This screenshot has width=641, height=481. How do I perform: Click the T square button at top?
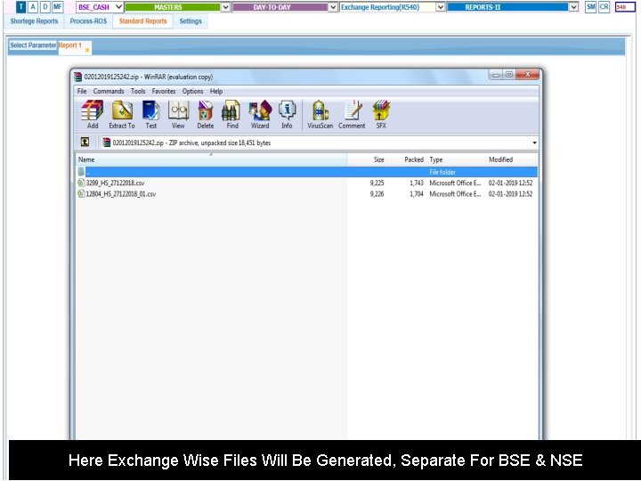click(x=21, y=7)
